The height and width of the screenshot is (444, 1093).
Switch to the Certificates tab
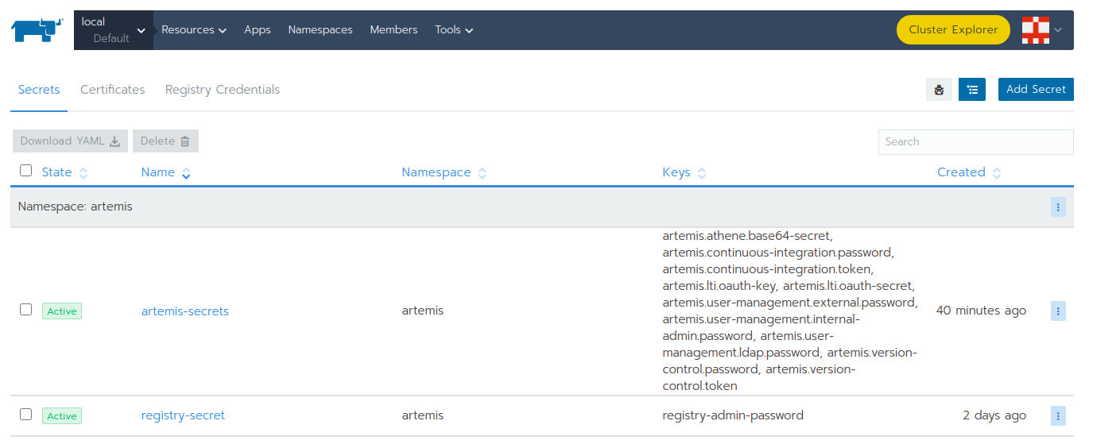pyautogui.click(x=112, y=90)
